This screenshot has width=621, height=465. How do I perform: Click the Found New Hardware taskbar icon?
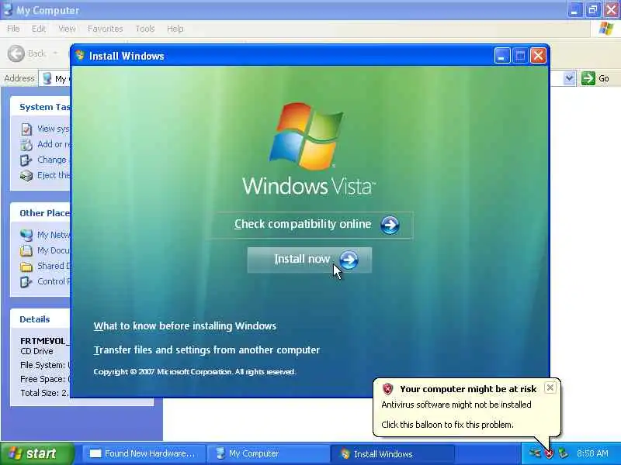tap(95, 453)
